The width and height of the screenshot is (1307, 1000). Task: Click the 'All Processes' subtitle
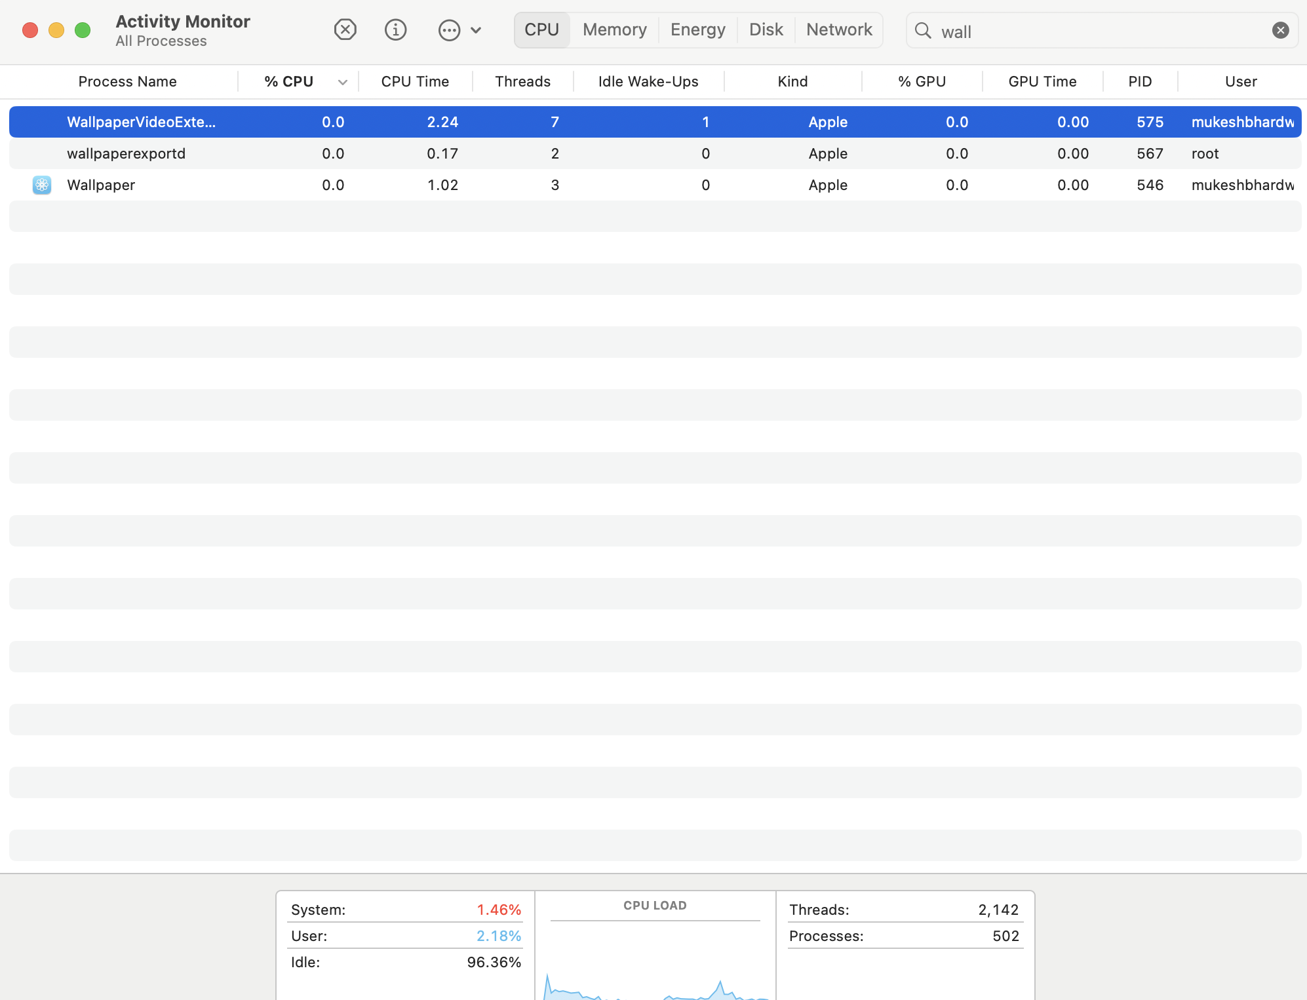(x=161, y=41)
